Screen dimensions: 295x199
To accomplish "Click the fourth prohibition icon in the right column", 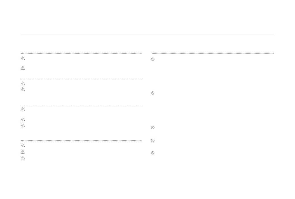I will [153, 140].
